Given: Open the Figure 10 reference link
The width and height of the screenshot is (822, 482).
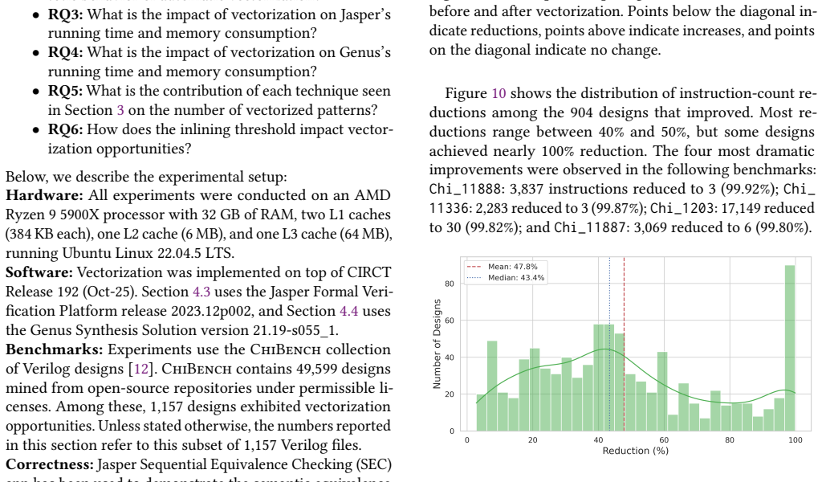Looking at the screenshot, I should point(498,93).
